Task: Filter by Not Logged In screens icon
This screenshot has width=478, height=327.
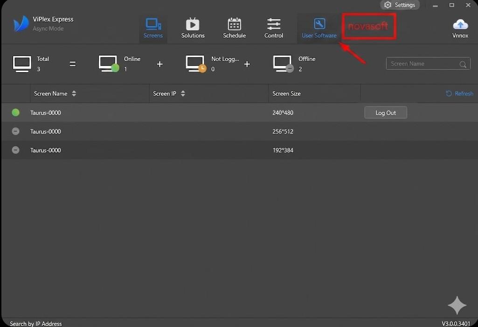Action: click(196, 64)
